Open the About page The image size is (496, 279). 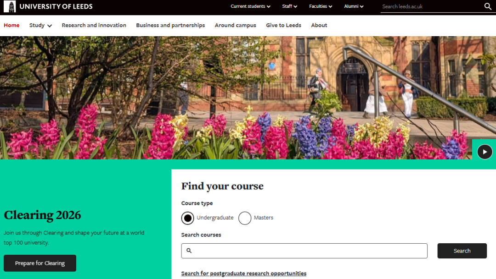point(319,25)
